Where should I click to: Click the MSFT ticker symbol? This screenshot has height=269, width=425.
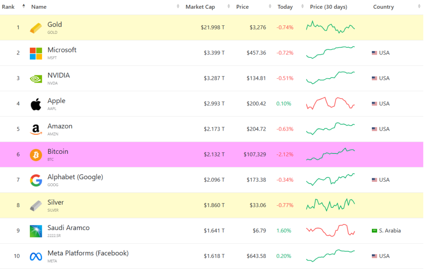pos(52,58)
